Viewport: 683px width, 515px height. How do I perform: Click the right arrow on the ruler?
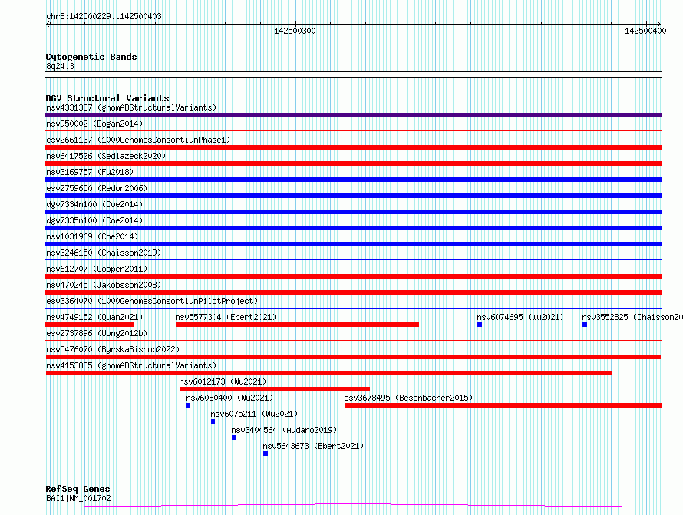pyautogui.click(x=658, y=24)
